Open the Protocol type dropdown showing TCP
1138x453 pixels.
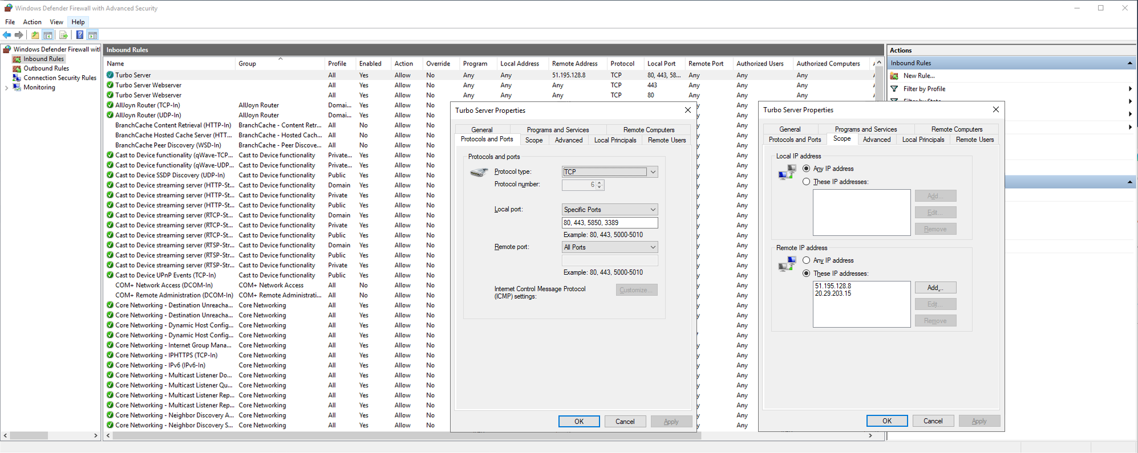click(x=609, y=172)
